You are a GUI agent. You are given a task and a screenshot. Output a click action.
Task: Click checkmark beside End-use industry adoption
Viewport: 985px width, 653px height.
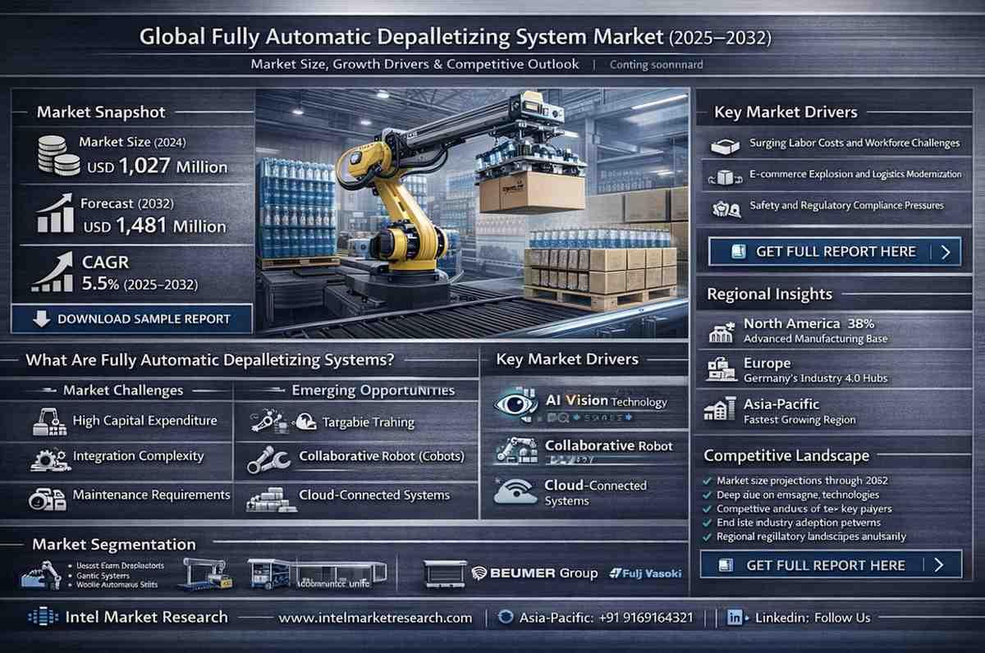[707, 522]
